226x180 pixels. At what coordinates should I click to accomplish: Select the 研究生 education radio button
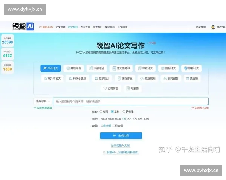[124, 112]
